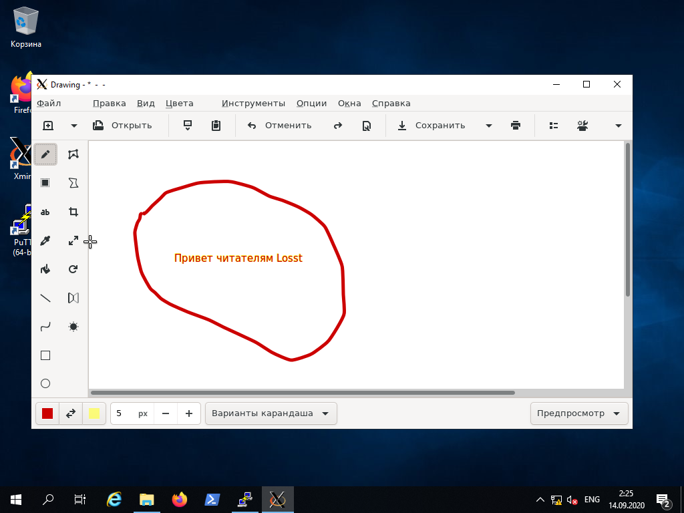Open the Файл menu
This screenshot has width=684, height=513.
49,104
